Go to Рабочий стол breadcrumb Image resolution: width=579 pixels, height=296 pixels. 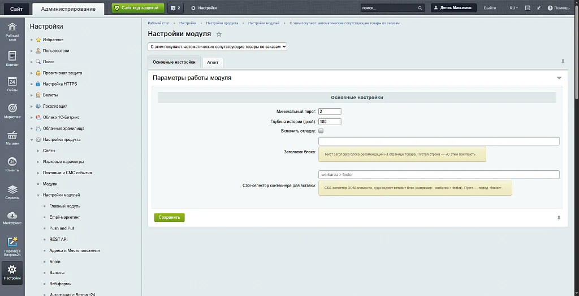(158, 23)
